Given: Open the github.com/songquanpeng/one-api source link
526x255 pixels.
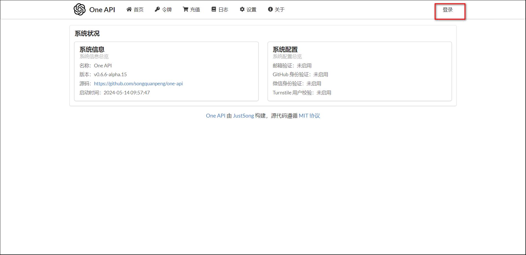Looking at the screenshot, I should click(x=138, y=84).
